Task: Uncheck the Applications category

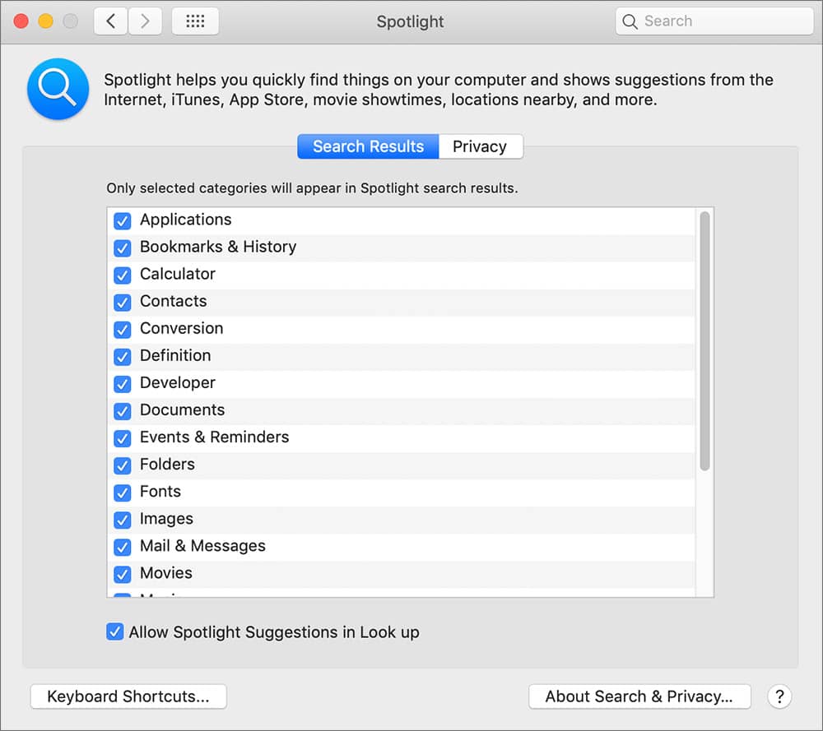Action: pyautogui.click(x=123, y=220)
